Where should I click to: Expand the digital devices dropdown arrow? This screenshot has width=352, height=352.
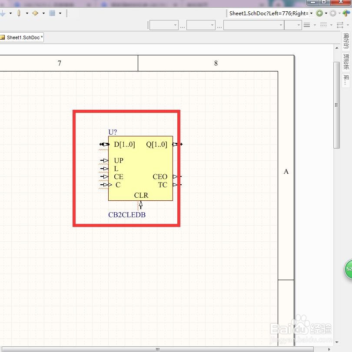tap(27, 13)
